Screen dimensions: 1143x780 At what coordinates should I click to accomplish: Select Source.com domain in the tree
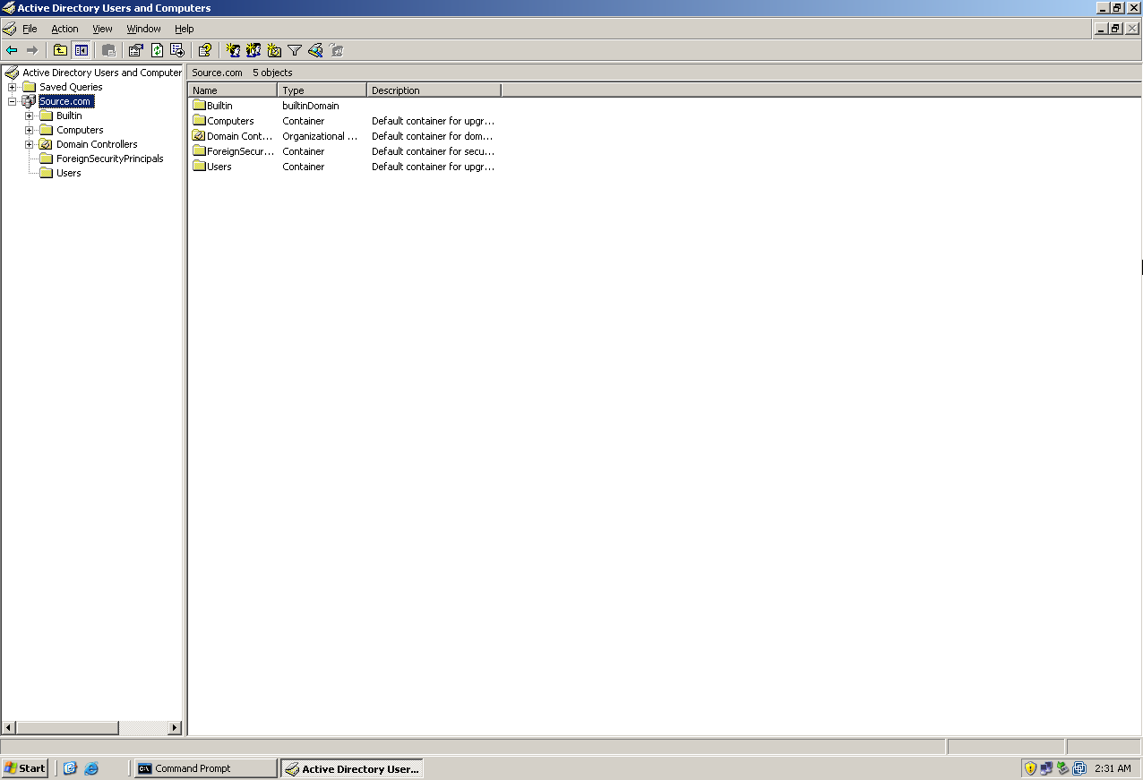65,101
